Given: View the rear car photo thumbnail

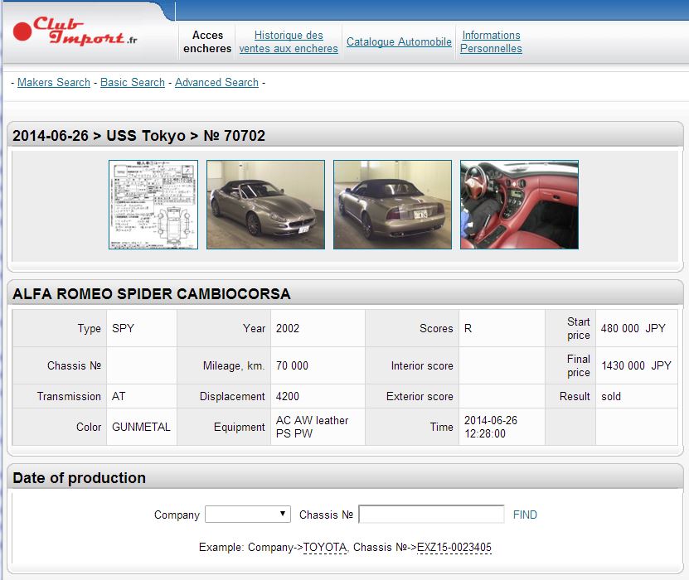Looking at the screenshot, I should pyautogui.click(x=392, y=205).
